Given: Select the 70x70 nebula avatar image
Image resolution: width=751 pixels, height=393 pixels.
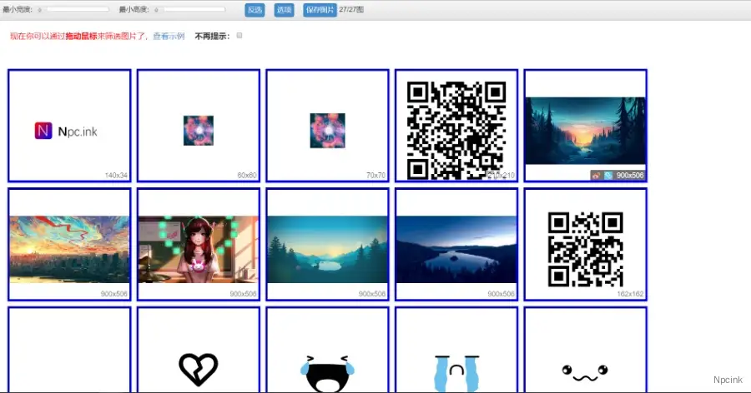Looking at the screenshot, I should [x=327, y=126].
